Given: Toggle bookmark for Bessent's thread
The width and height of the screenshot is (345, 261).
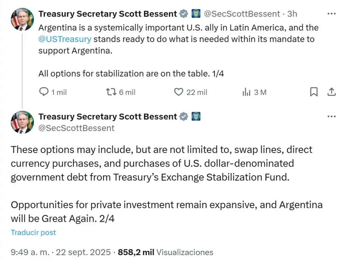Looking at the screenshot, I should tap(314, 91).
